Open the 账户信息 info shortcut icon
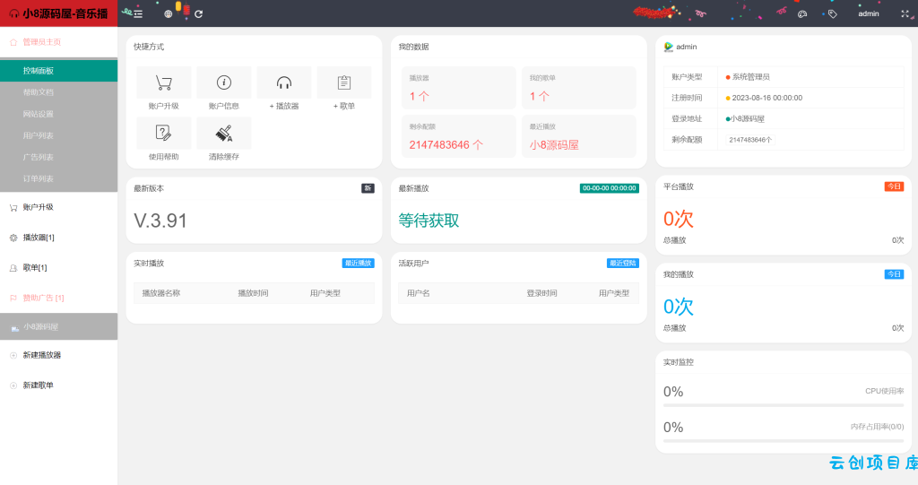This screenshot has height=485, width=918. coord(223,82)
